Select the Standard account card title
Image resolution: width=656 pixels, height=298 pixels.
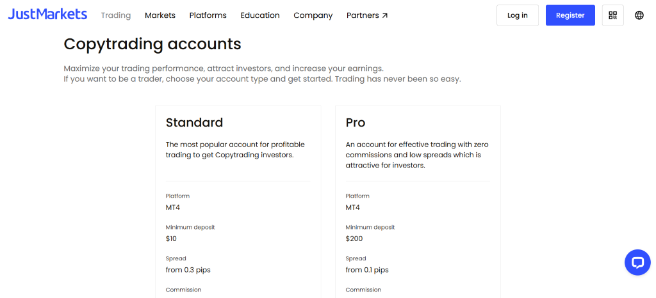click(x=194, y=122)
